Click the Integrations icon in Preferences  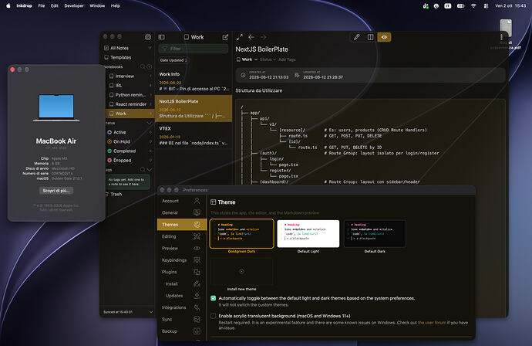(x=197, y=307)
